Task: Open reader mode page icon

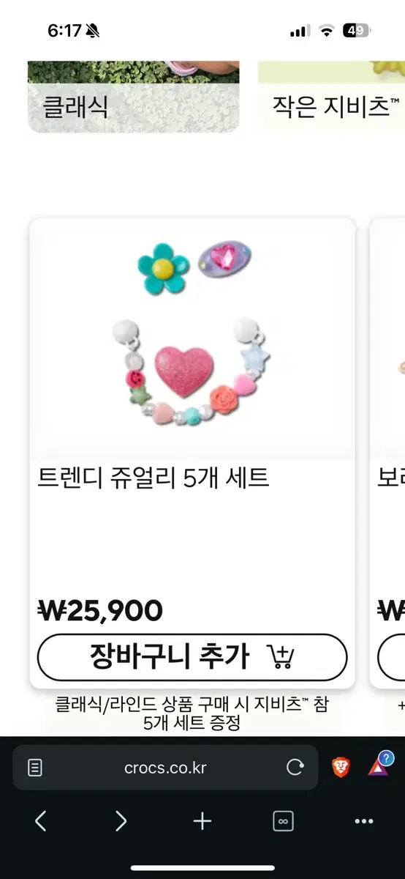Action: pos(34,768)
